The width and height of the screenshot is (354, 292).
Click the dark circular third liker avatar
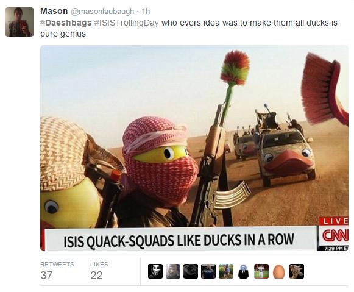[191, 271]
